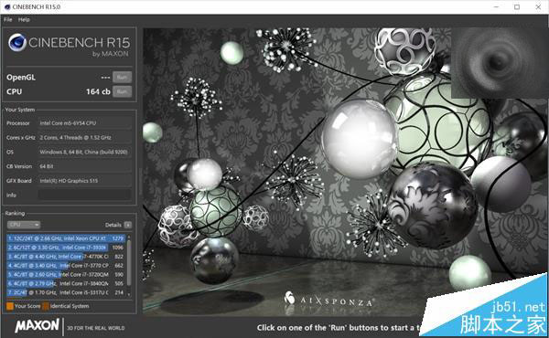Open the File menu
The image size is (549, 338).
click(7, 19)
